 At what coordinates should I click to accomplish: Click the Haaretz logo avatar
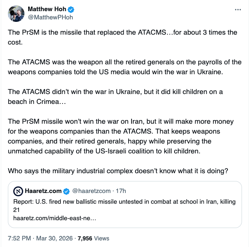18,191
